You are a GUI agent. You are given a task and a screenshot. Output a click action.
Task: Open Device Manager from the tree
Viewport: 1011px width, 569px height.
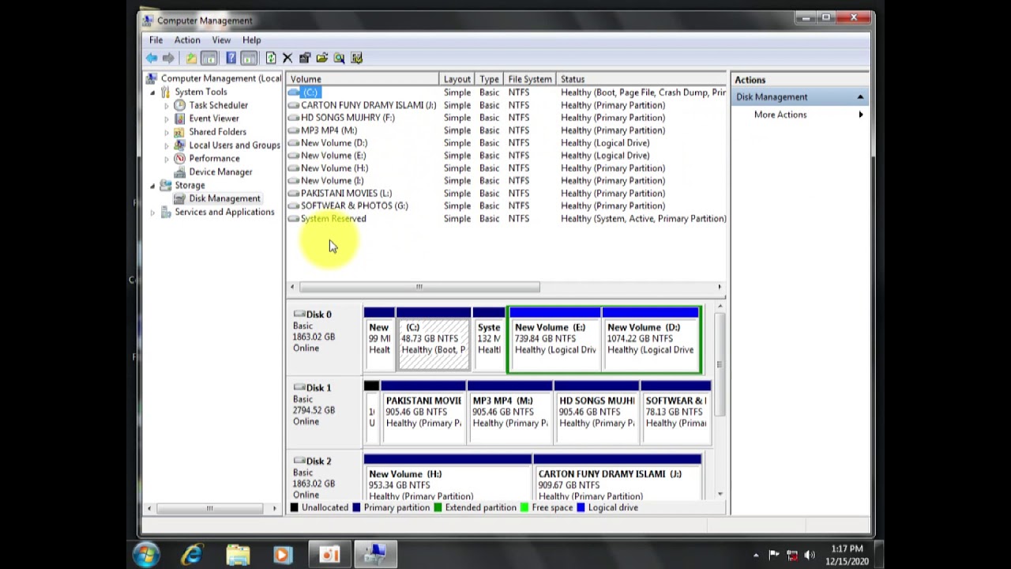tap(220, 171)
